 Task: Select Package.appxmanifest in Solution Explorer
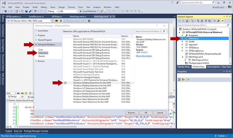199,63
